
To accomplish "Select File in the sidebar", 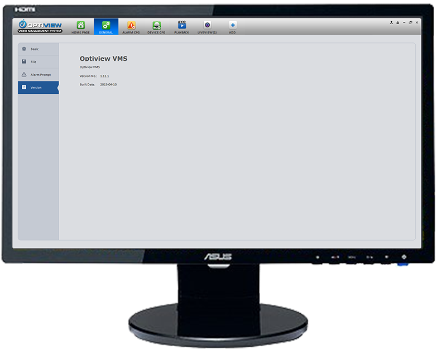I will tap(39, 62).
